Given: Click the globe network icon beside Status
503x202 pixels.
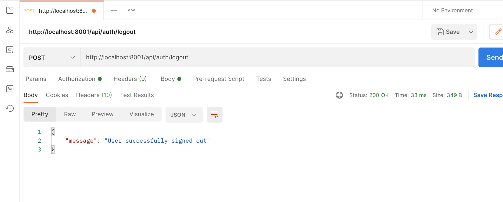Looking at the screenshot, I should pyautogui.click(x=339, y=95).
